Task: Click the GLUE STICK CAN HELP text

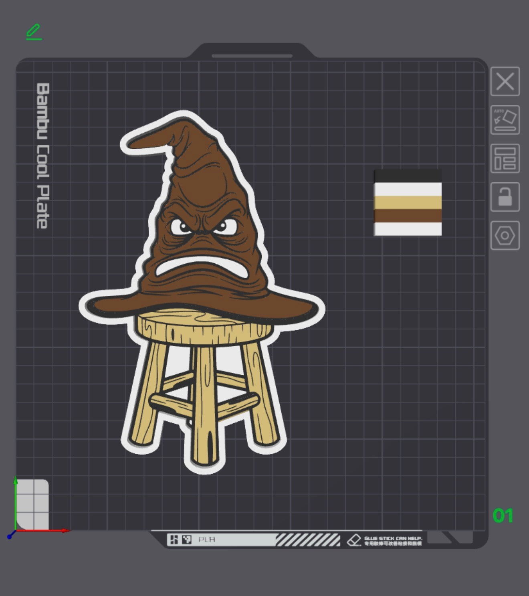Action: (393, 538)
